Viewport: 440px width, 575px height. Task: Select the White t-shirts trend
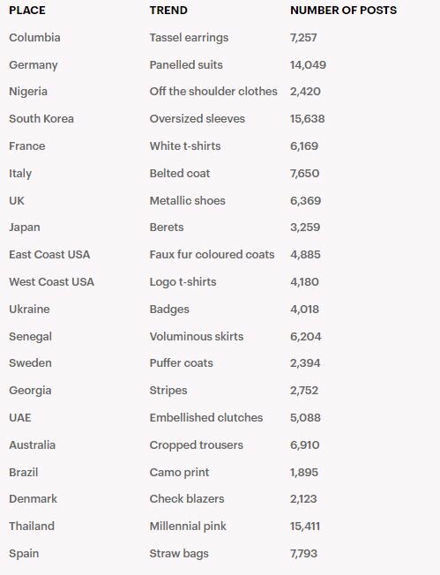point(185,146)
